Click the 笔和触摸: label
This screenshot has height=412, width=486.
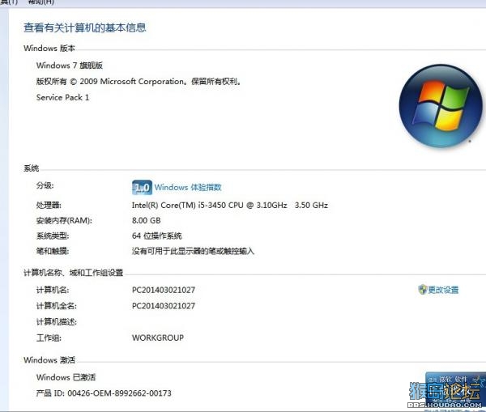click(x=53, y=251)
